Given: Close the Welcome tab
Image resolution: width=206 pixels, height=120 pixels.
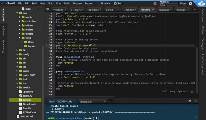Looking at the screenshot, I should (65, 10).
